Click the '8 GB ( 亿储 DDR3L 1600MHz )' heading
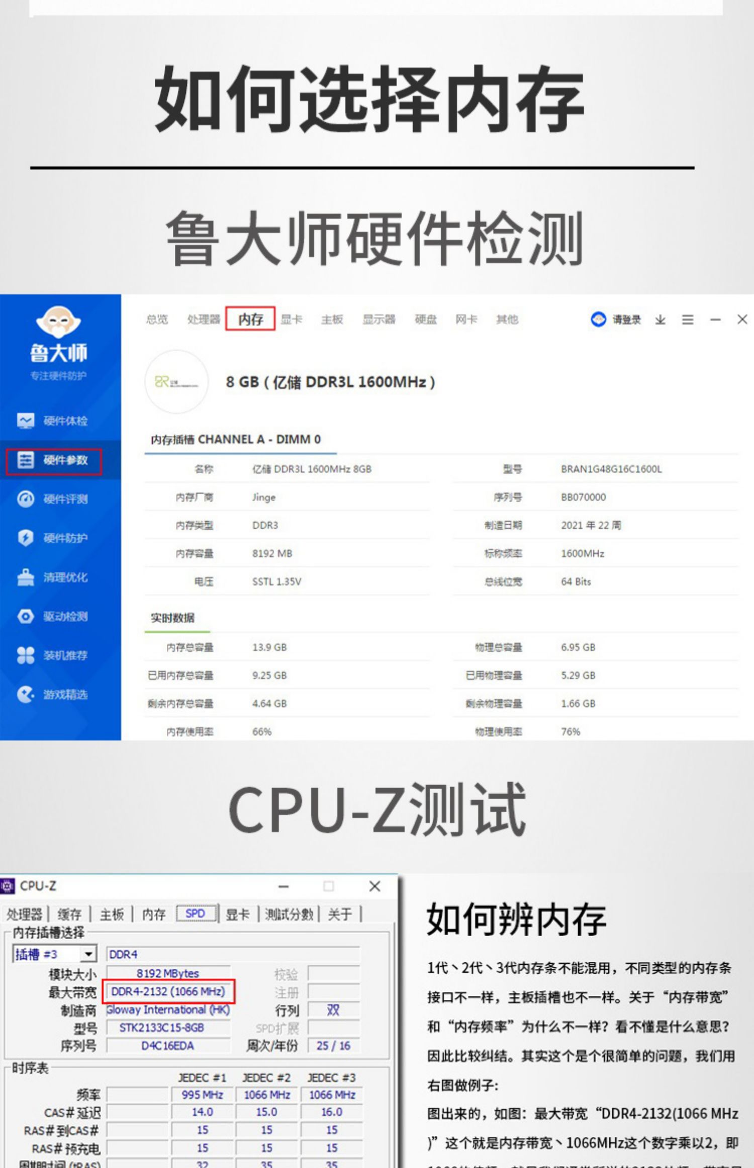The height and width of the screenshot is (1168, 754). (x=331, y=382)
